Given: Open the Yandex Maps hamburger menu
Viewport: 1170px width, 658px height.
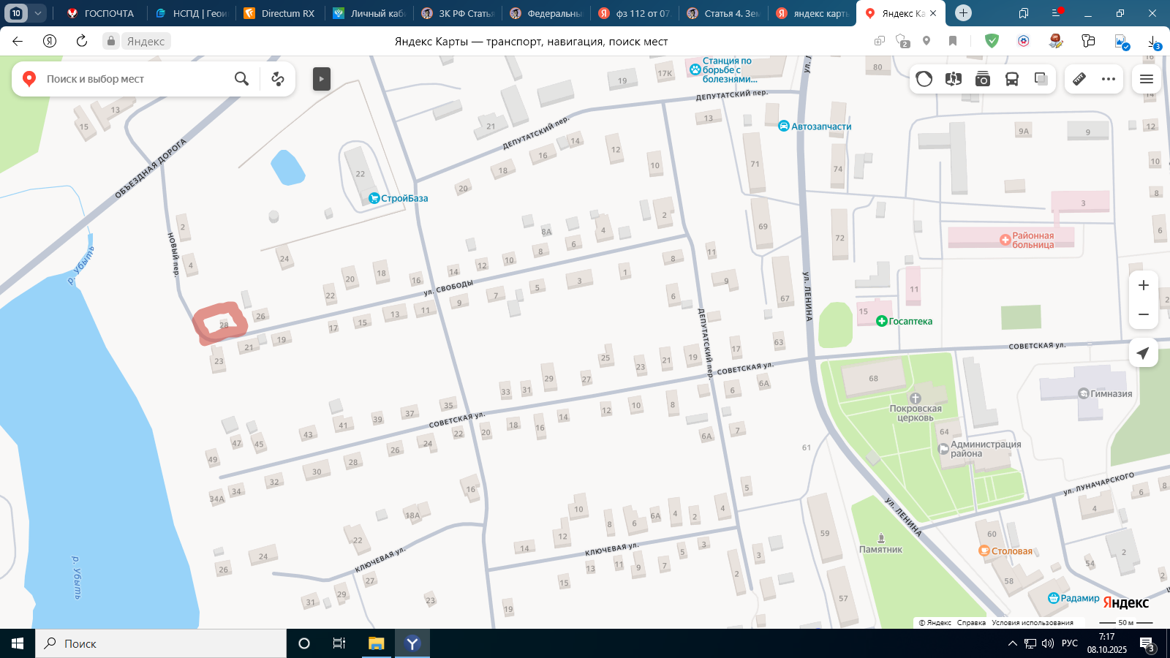Looking at the screenshot, I should point(1147,79).
